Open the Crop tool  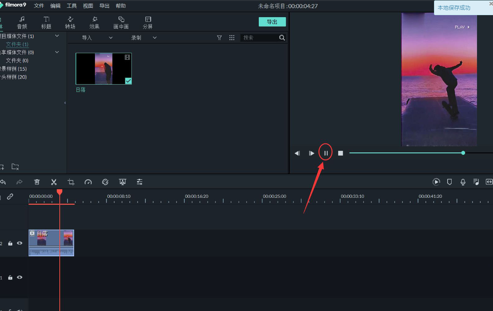71,182
